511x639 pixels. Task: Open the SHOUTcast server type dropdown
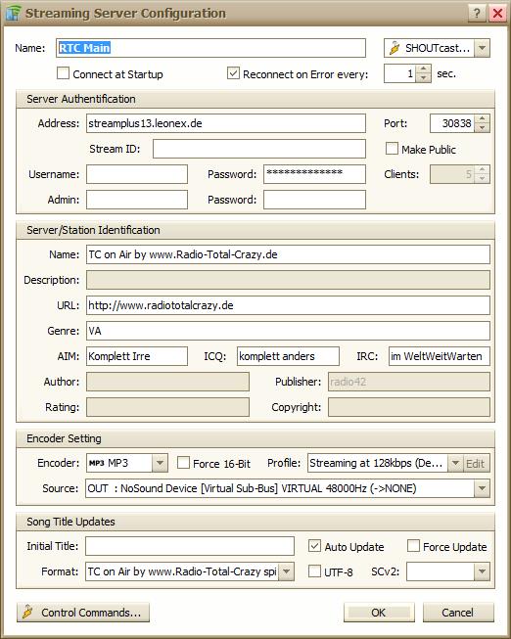click(482, 48)
